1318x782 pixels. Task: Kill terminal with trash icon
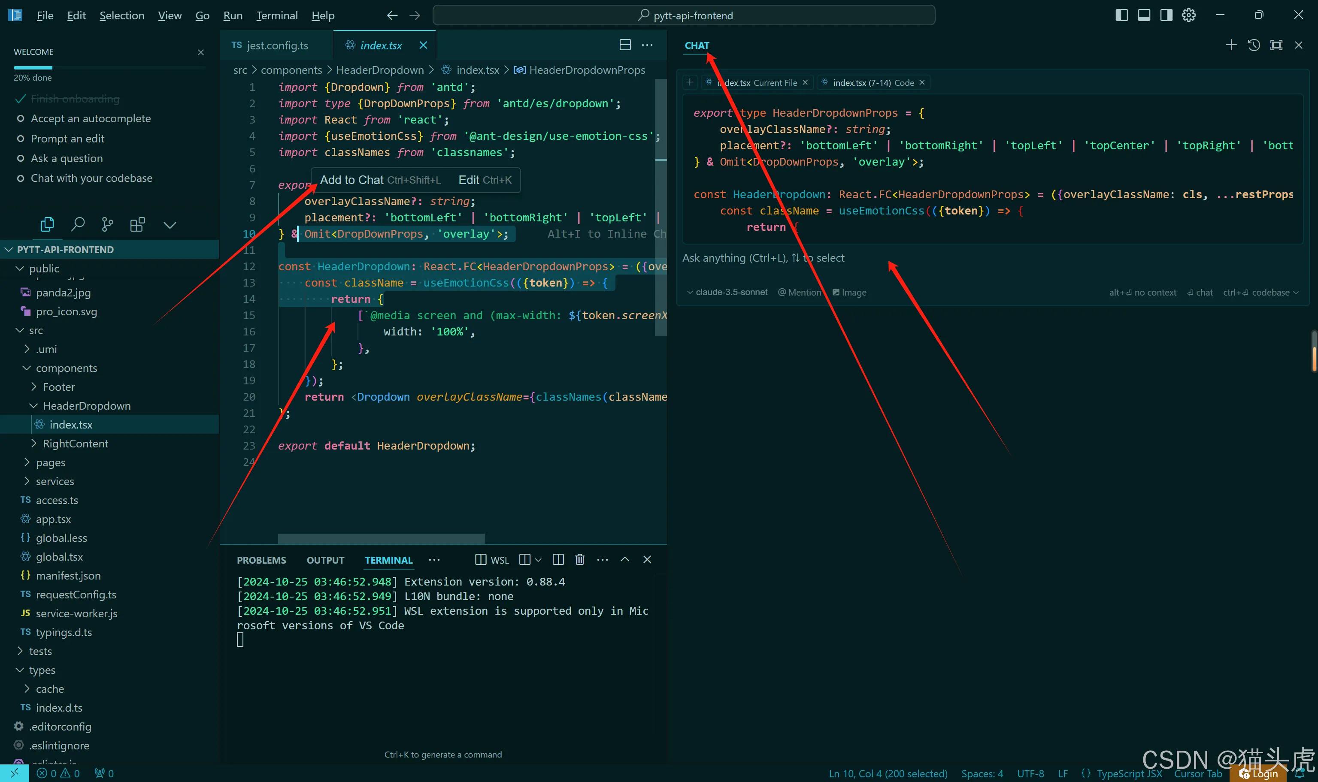pos(579,560)
